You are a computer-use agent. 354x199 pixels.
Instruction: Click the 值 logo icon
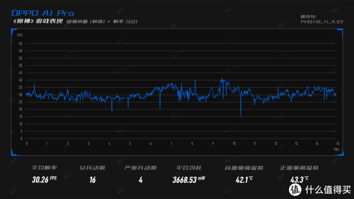click(295, 190)
